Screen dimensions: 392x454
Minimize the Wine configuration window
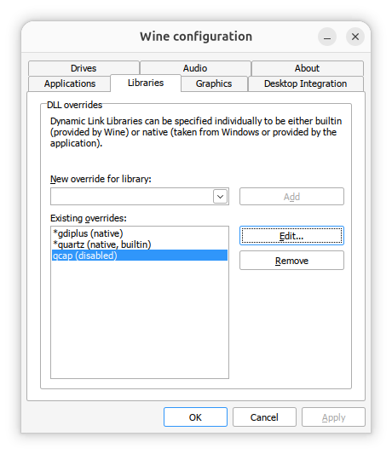coord(327,37)
